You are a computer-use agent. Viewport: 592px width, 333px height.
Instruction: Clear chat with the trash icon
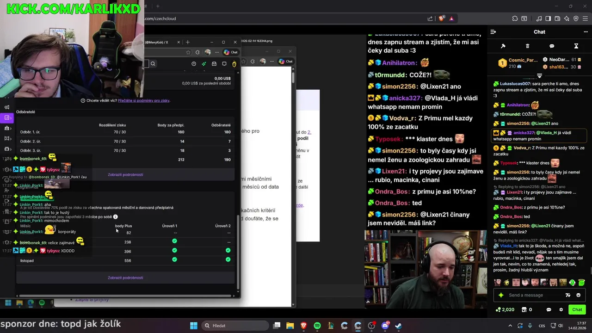[527, 46]
